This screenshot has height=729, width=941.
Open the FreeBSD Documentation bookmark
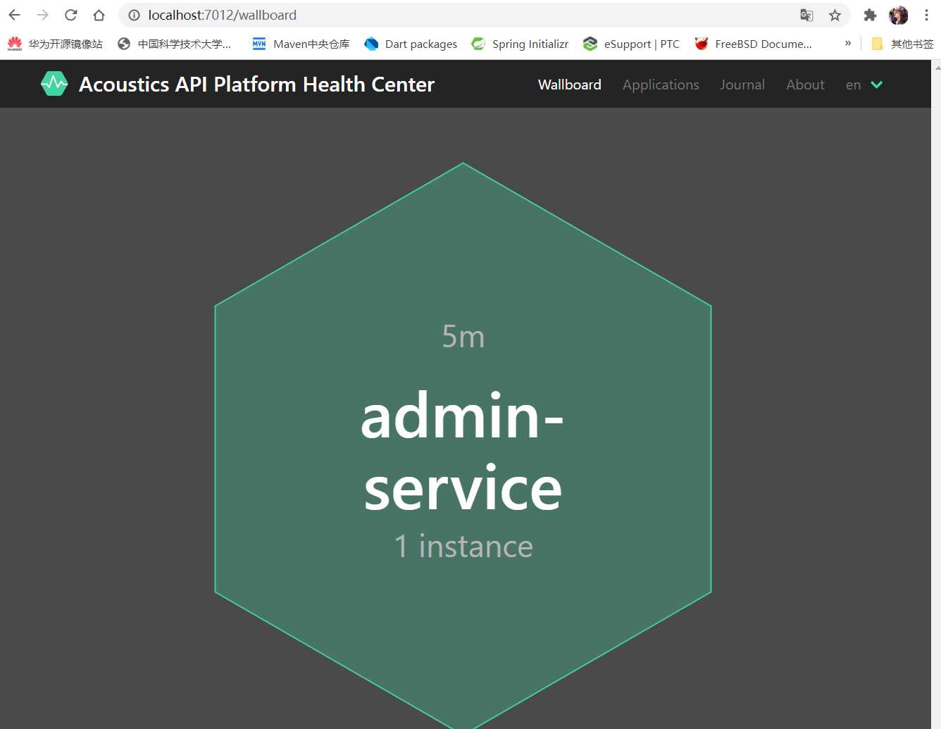753,44
